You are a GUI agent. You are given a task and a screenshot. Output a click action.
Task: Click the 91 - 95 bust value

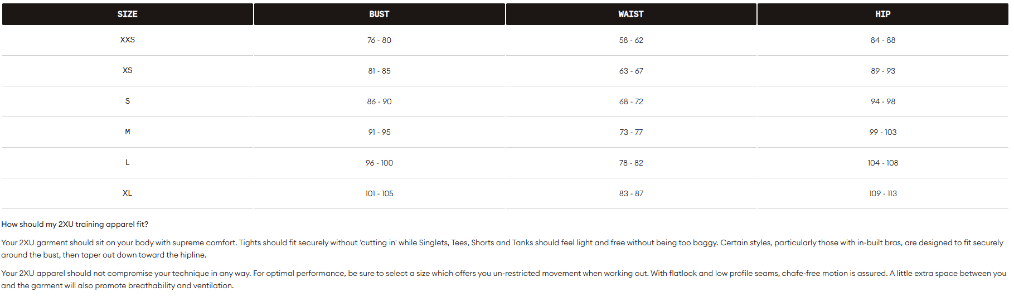click(379, 132)
